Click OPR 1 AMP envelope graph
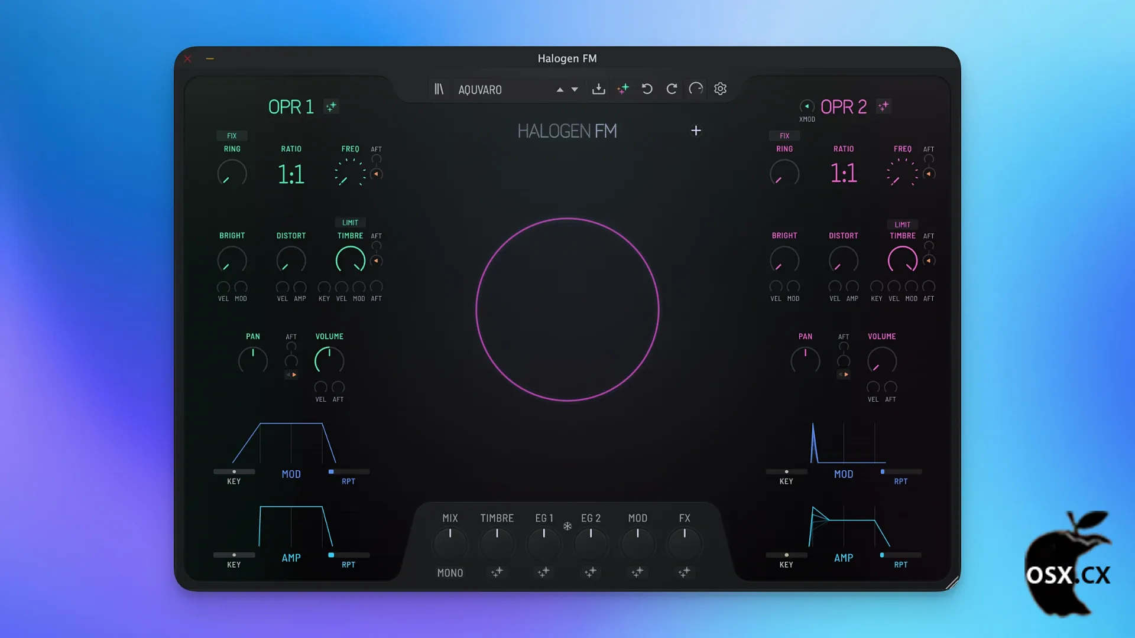 pos(296,526)
